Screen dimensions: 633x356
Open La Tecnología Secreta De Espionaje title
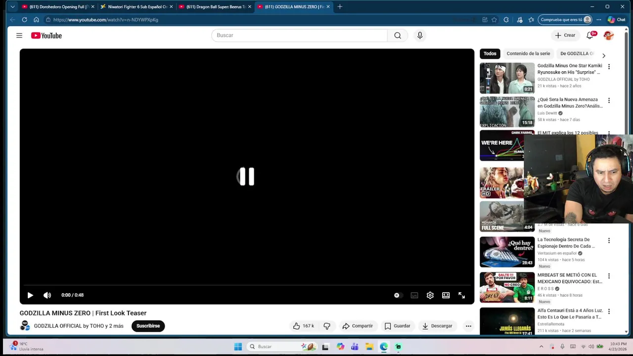coord(566,243)
